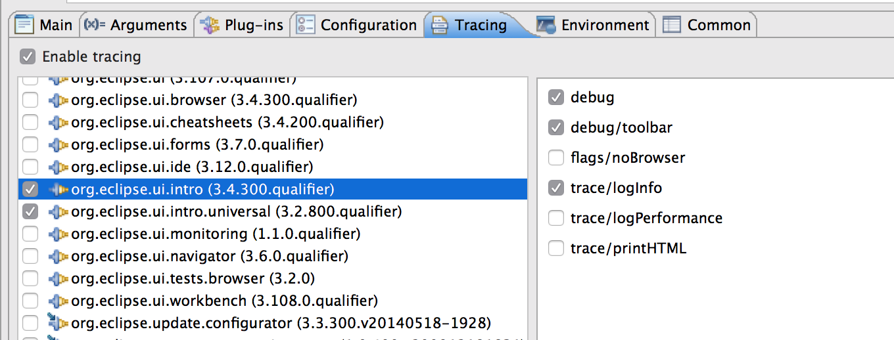Image resolution: width=894 pixels, height=340 pixels.
Task: Click plug-in icon beside org.eclipse.ui.ide
Action: tap(59, 168)
